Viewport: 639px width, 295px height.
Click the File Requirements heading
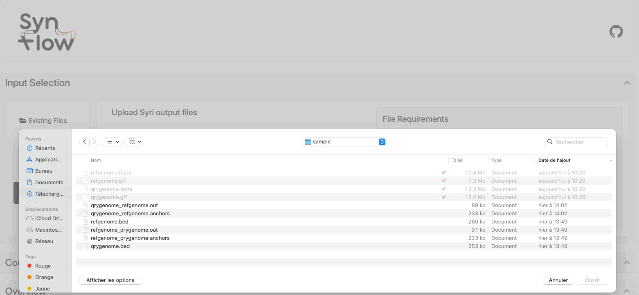(415, 119)
